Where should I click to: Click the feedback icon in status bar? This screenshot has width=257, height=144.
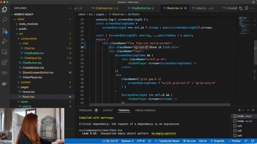246,141
